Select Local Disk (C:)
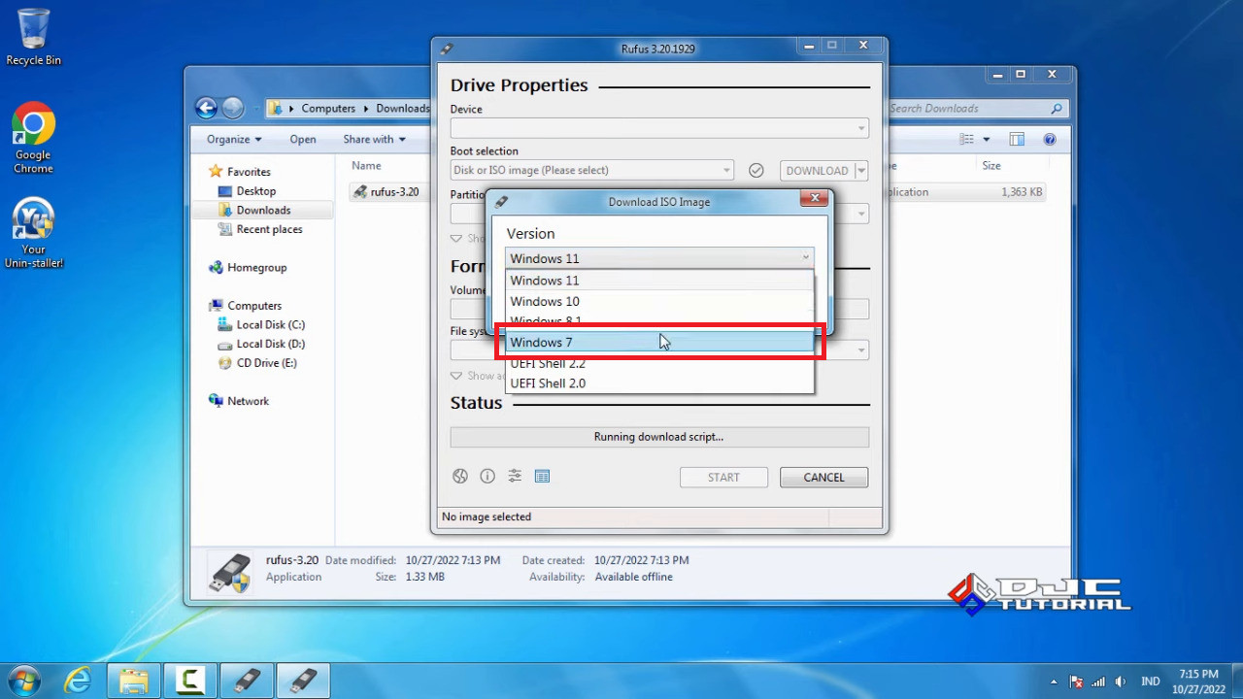 point(270,324)
